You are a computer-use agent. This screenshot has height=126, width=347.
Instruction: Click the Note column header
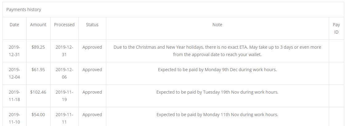coord(217,25)
